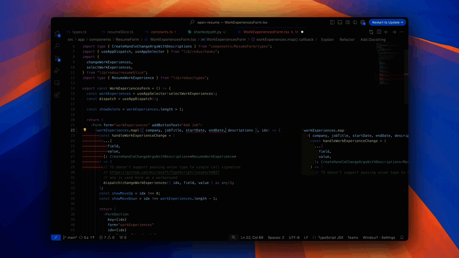The height and width of the screenshot is (258, 459).
Task: Open the more actions ellipsis menu
Action: pyautogui.click(x=402, y=32)
